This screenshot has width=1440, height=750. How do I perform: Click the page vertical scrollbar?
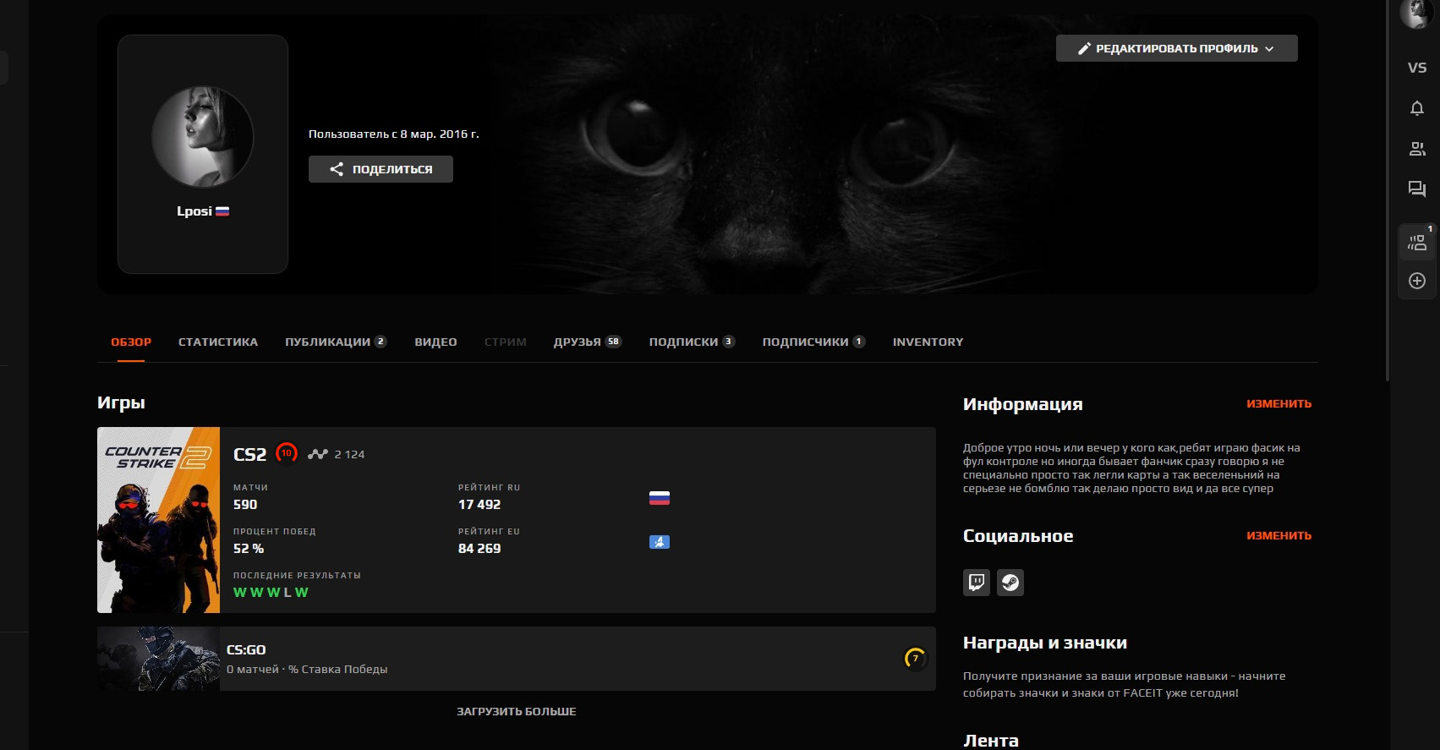1388,190
